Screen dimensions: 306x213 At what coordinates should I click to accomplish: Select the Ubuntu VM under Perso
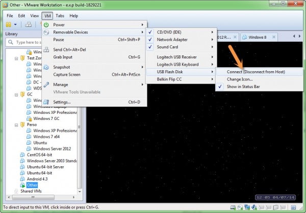[x=40, y=142]
